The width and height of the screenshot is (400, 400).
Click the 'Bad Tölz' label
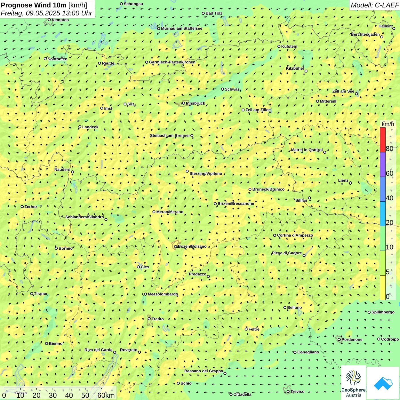click(214, 13)
